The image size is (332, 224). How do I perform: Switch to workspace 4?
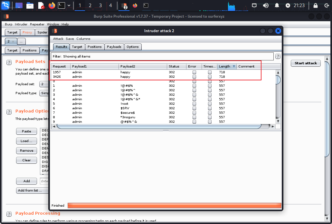click(110, 5)
